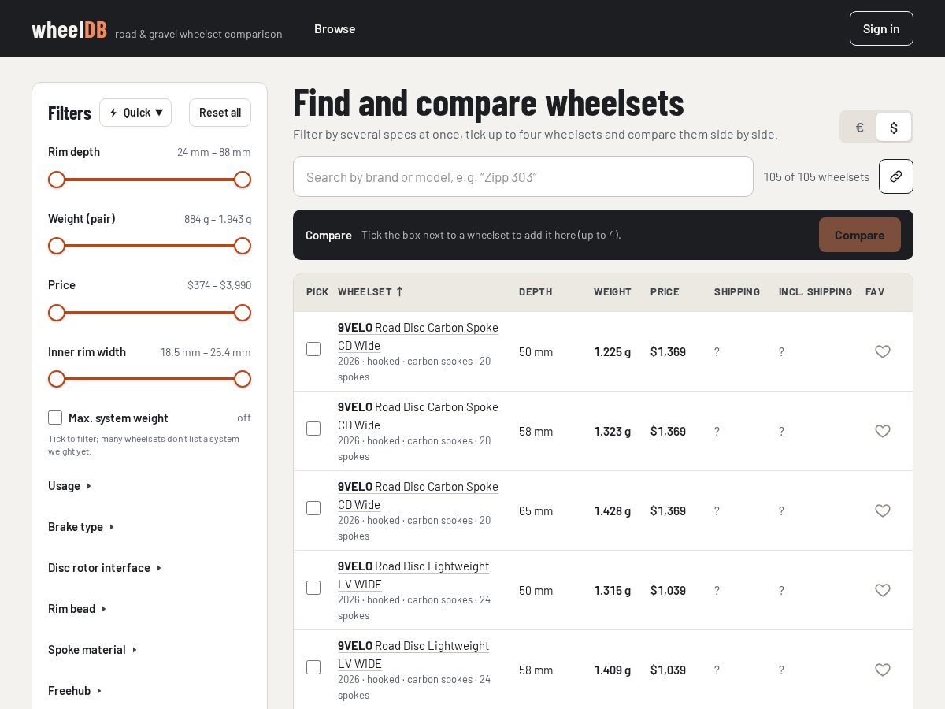This screenshot has width=945, height=709.
Task: Click the wheelDB logo
Action: 69,29
